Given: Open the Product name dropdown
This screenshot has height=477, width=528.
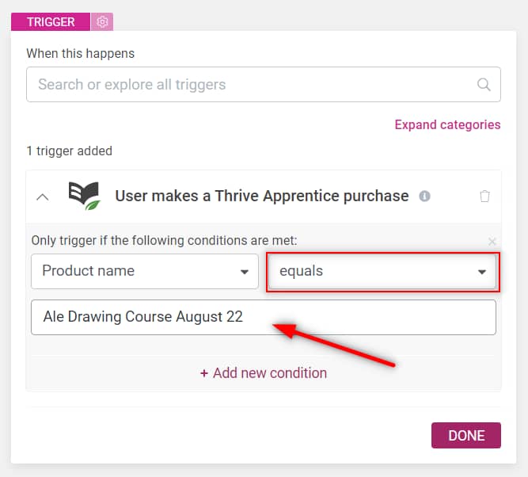Looking at the screenshot, I should pos(145,271).
